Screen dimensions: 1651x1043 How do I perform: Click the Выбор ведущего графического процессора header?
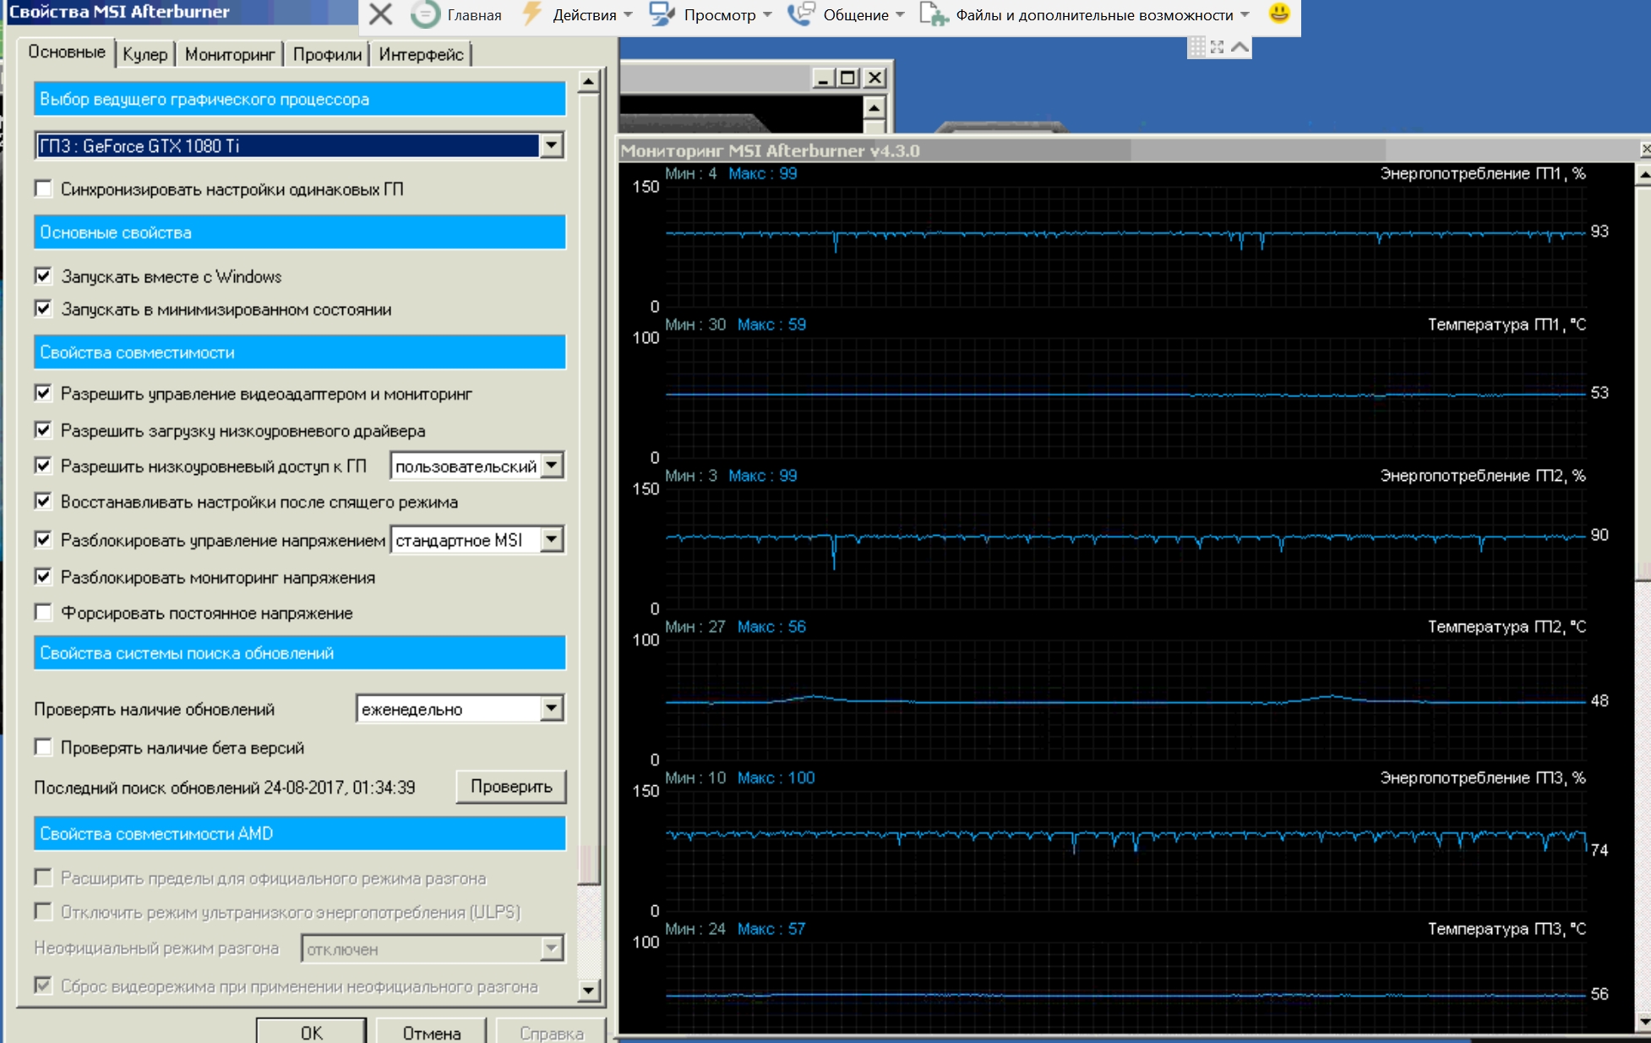(299, 98)
